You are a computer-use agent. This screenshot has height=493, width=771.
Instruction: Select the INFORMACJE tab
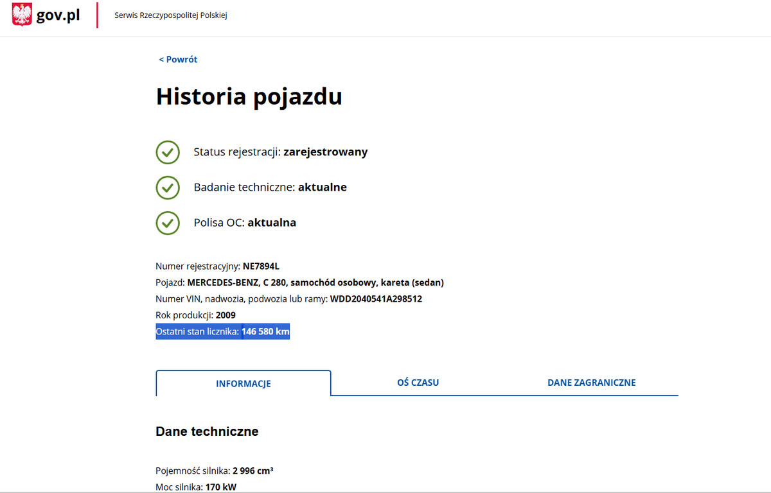pos(244,383)
